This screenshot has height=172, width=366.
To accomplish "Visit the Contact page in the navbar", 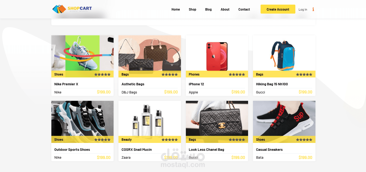I will pyautogui.click(x=244, y=9).
